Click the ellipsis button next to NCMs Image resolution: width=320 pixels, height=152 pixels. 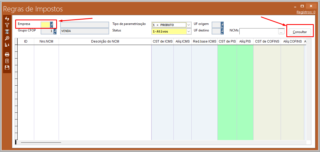(281, 32)
